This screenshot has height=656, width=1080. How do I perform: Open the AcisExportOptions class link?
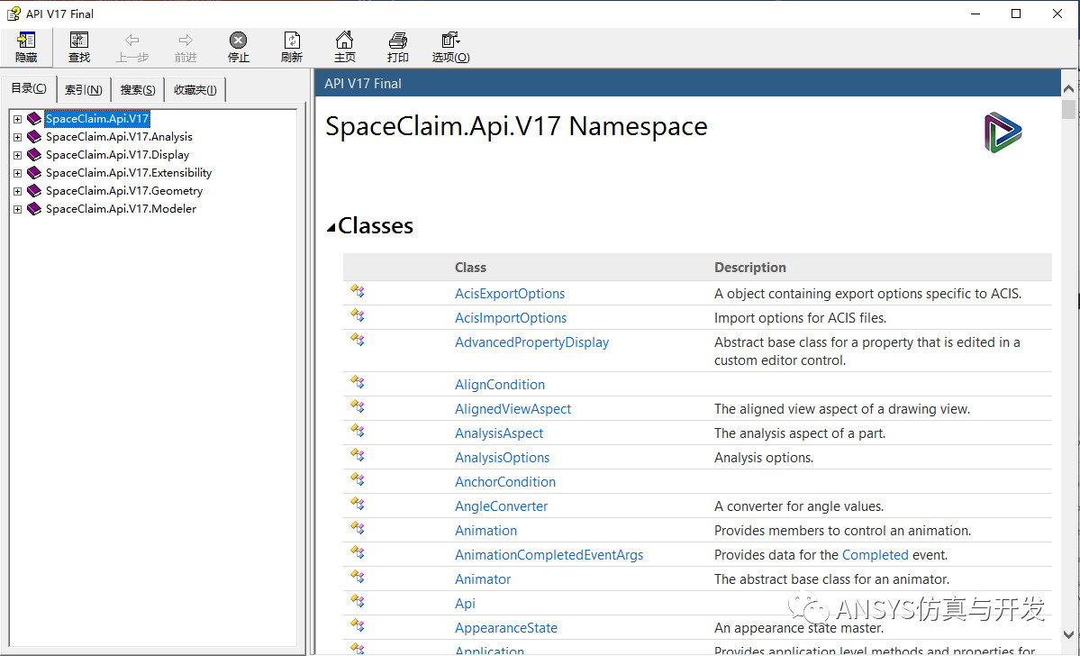[510, 294]
